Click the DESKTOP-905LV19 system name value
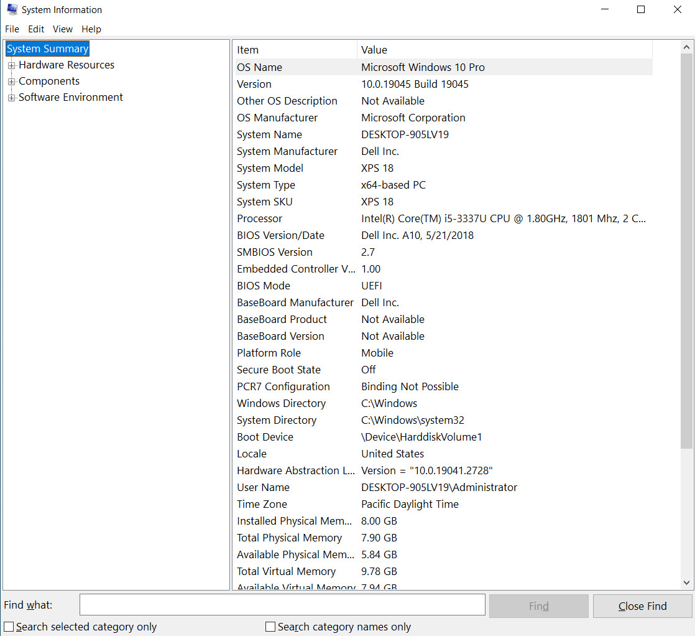Viewport: 695px width, 636px height. point(405,135)
